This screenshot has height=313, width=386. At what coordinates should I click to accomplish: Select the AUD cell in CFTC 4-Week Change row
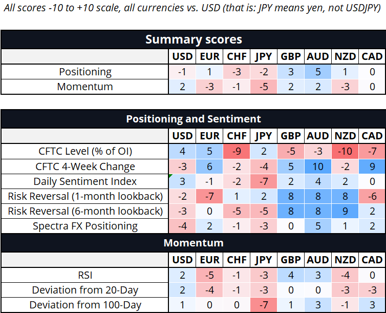pyautogui.click(x=318, y=166)
